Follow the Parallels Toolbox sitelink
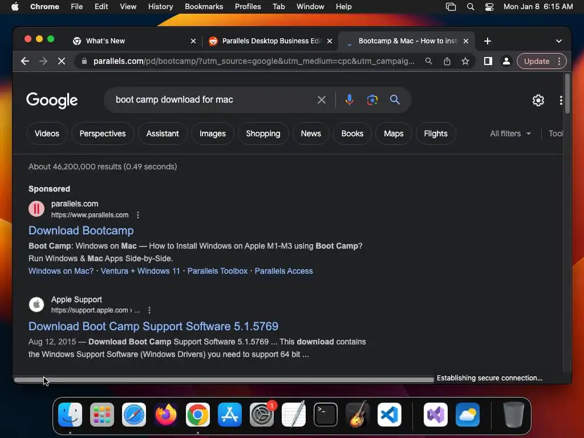The image size is (584, 438). click(217, 271)
